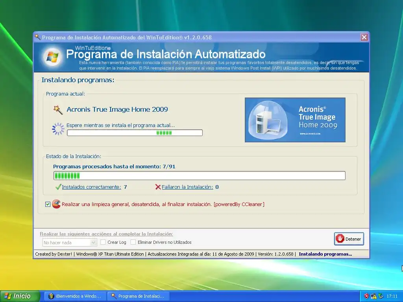Open the 'No hacer nada' dropdown

point(69,242)
